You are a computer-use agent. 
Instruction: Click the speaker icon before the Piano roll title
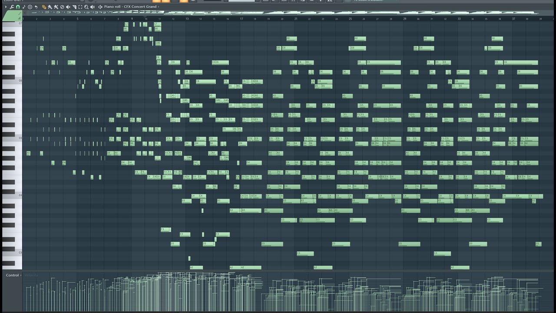pos(100,7)
